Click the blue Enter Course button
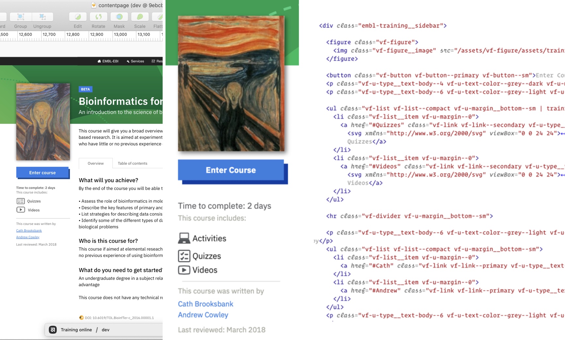This screenshot has height=340, width=565. click(231, 170)
